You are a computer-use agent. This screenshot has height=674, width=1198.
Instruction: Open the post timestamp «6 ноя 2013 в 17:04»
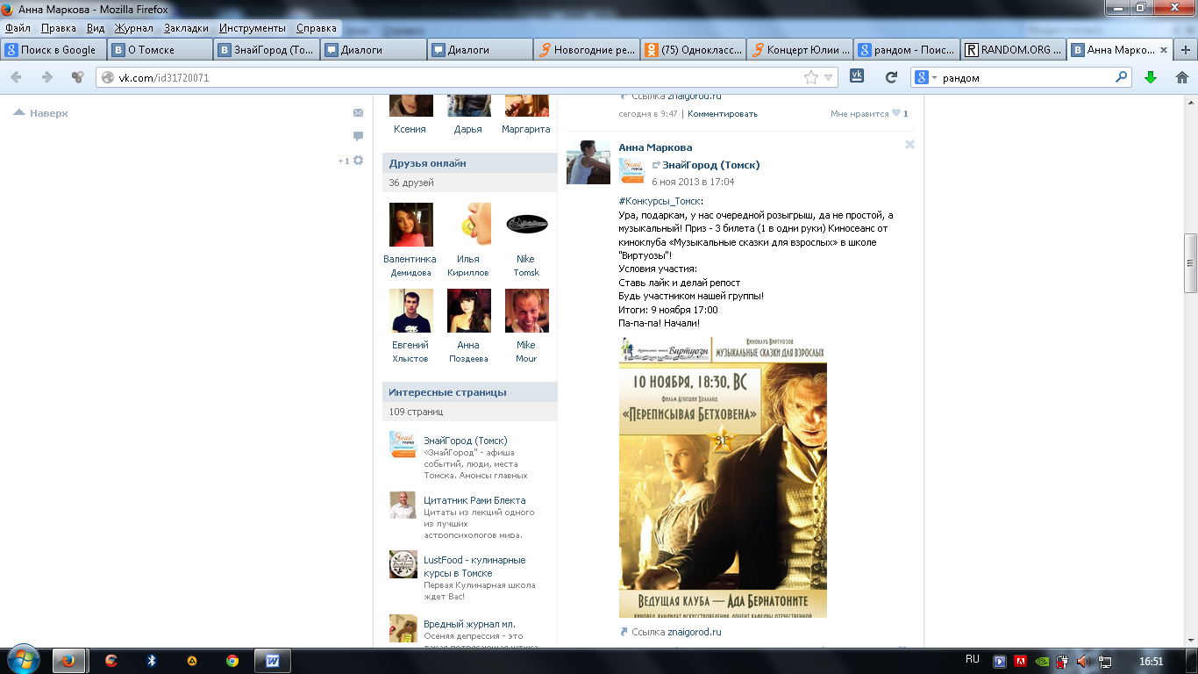click(693, 183)
